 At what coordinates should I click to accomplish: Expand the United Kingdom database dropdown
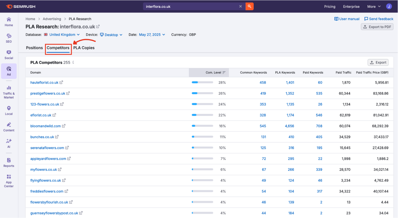coord(62,35)
